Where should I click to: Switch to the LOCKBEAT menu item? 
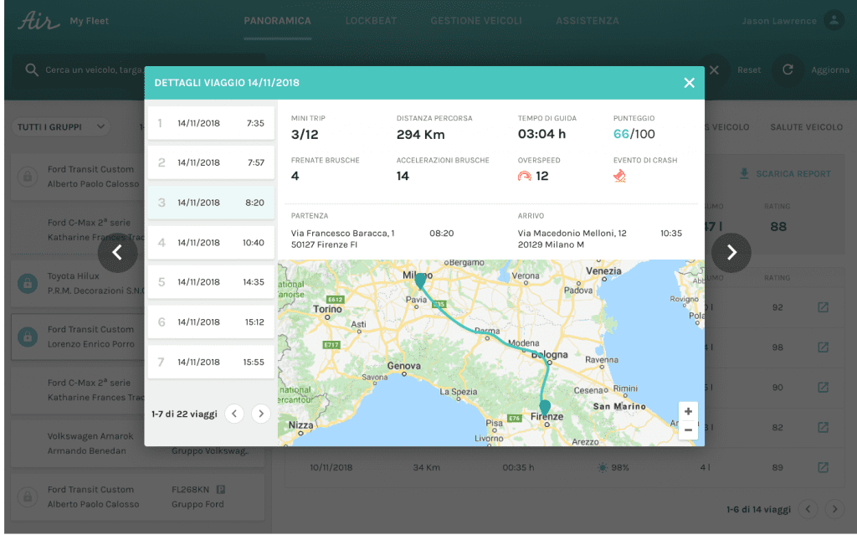(371, 21)
